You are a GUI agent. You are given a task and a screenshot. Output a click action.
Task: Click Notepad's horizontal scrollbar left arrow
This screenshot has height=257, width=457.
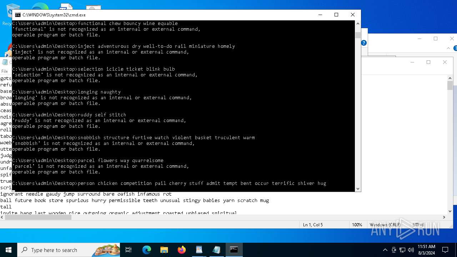(x=3, y=217)
